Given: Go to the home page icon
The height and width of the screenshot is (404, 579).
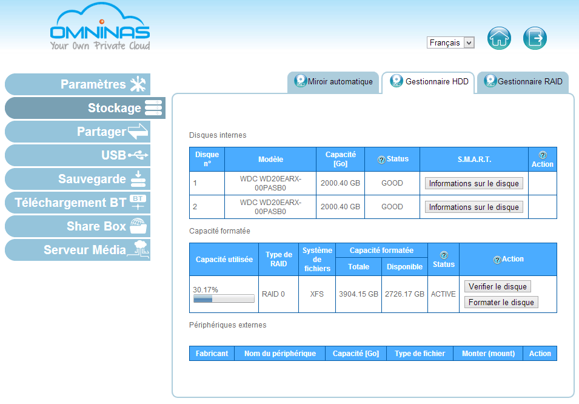Looking at the screenshot, I should pyautogui.click(x=499, y=38).
